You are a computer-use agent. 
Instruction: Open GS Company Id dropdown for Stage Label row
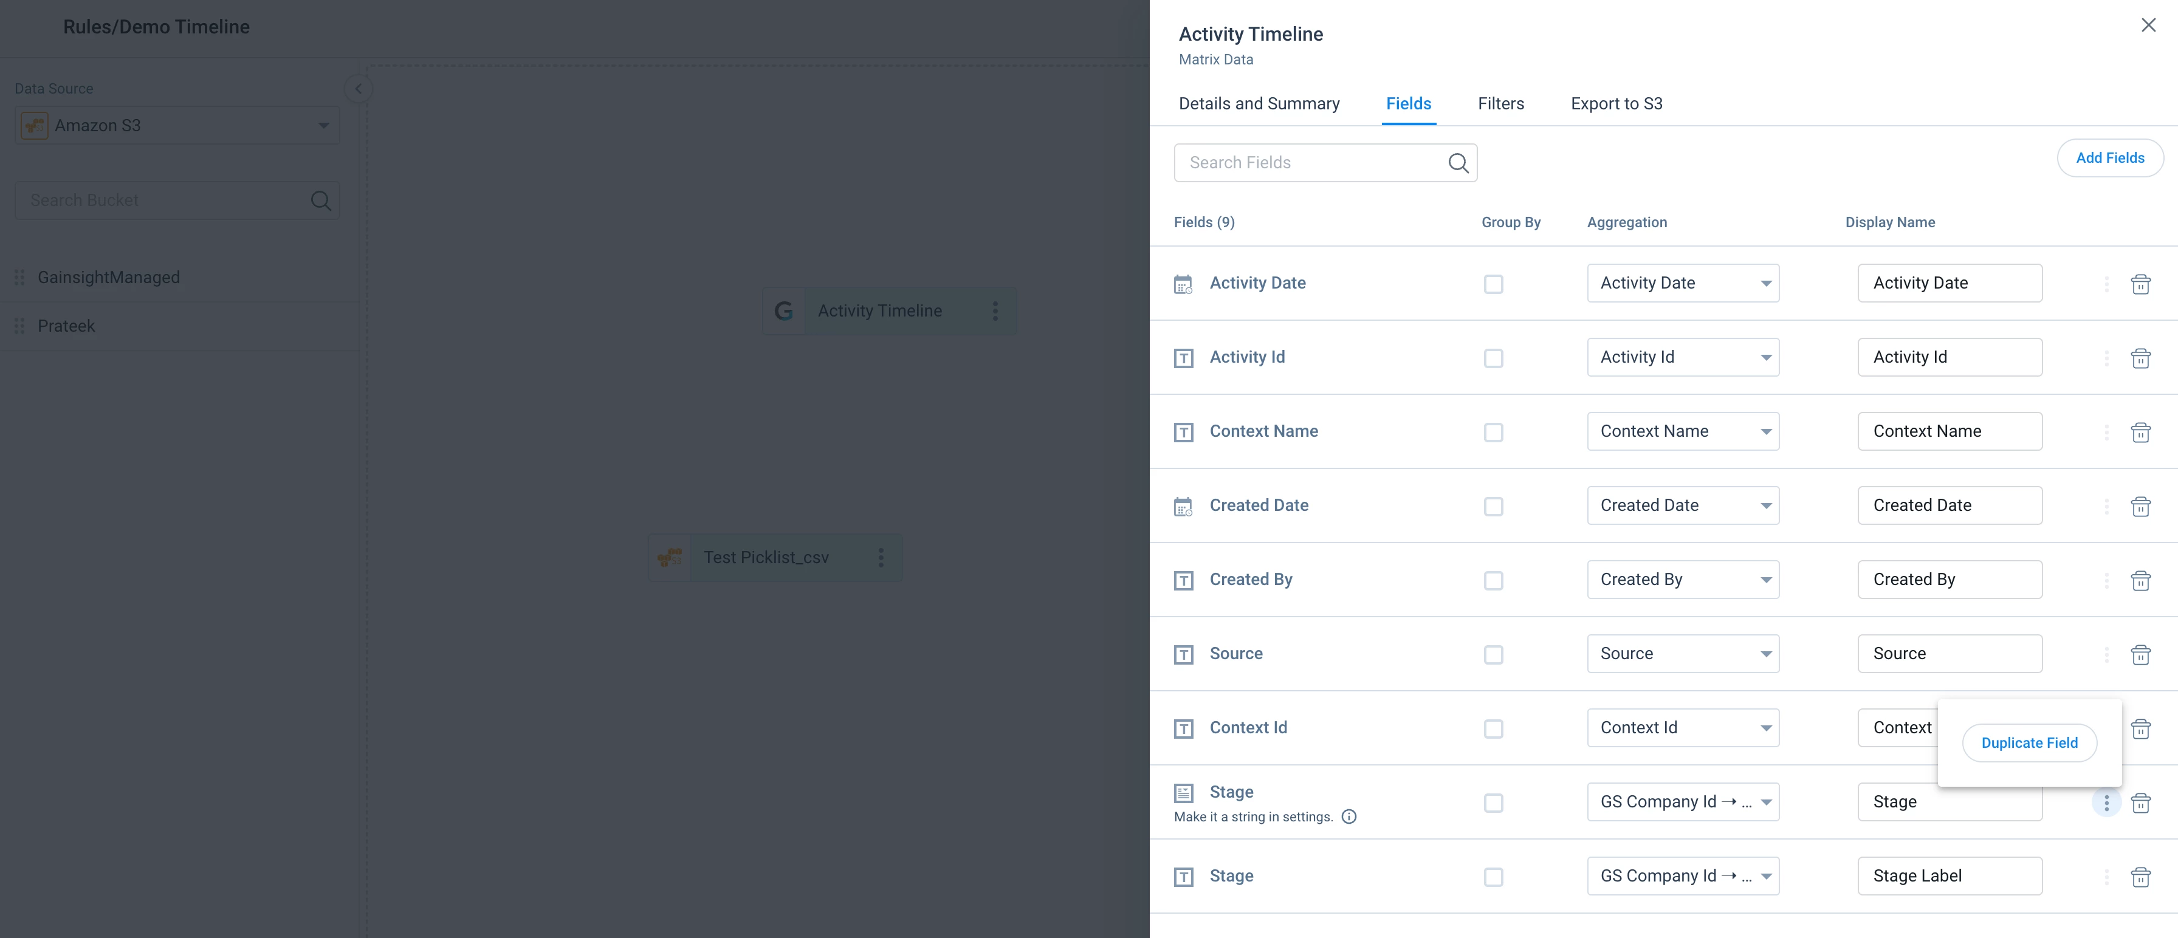pos(1683,876)
